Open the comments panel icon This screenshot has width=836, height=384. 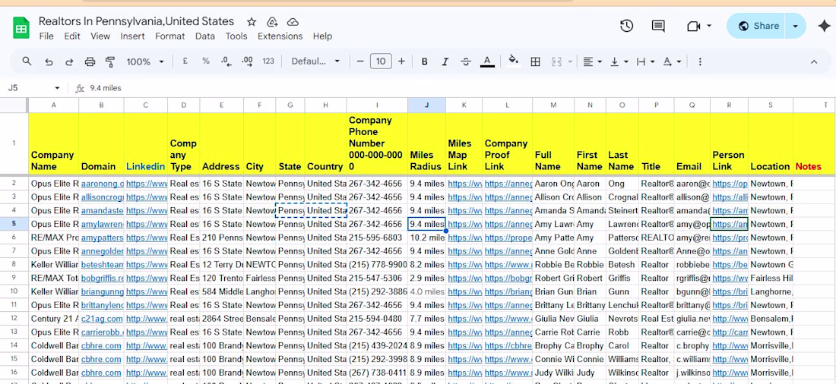pos(658,26)
